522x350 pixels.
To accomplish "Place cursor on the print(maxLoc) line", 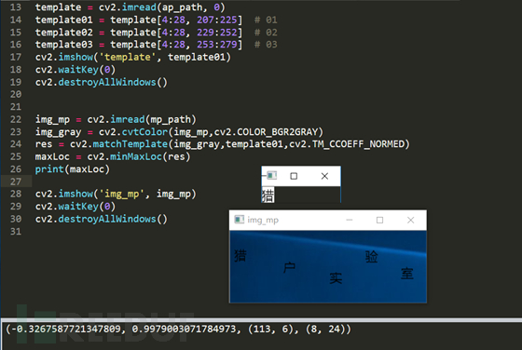I will (x=73, y=169).
